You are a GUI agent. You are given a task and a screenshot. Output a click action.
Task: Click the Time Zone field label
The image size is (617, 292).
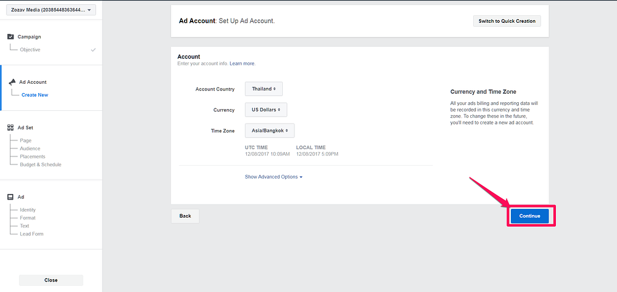[223, 131]
